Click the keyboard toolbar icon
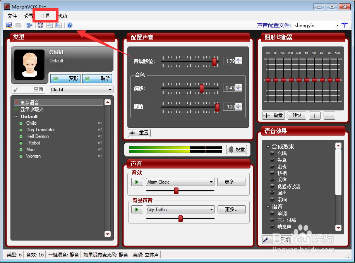This screenshot has width=355, height=263. (x=18, y=26)
